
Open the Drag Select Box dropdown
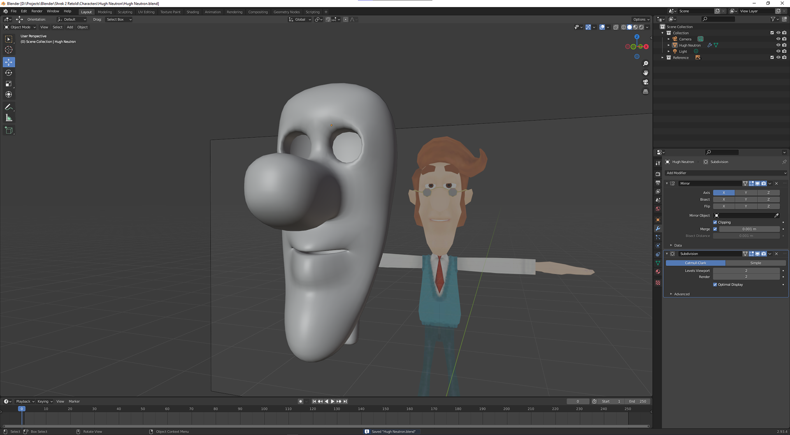(x=119, y=19)
